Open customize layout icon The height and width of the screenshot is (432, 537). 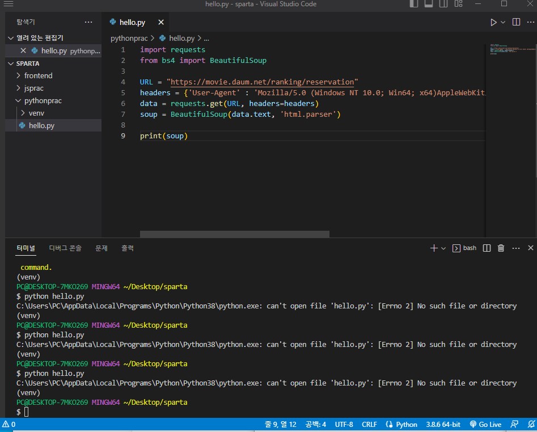[x=459, y=4]
